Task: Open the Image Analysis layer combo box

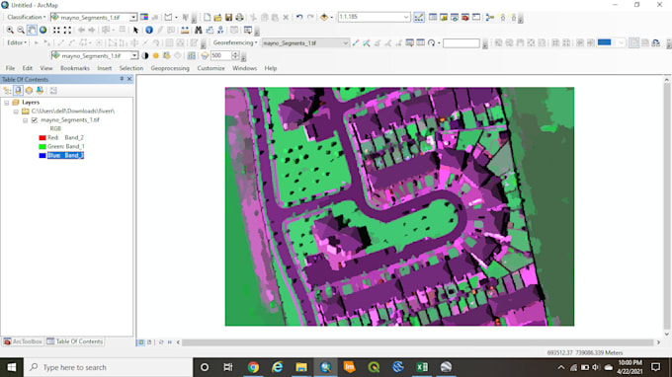Action: point(95,55)
